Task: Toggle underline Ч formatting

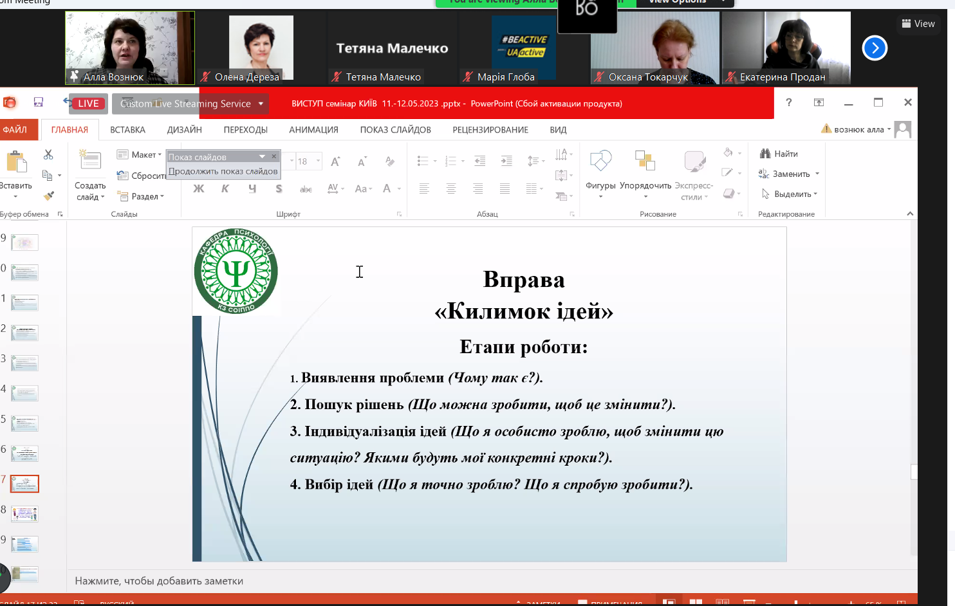Action: click(252, 188)
